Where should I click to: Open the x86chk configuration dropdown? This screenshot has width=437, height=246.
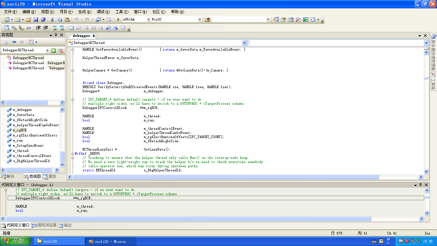148,20
